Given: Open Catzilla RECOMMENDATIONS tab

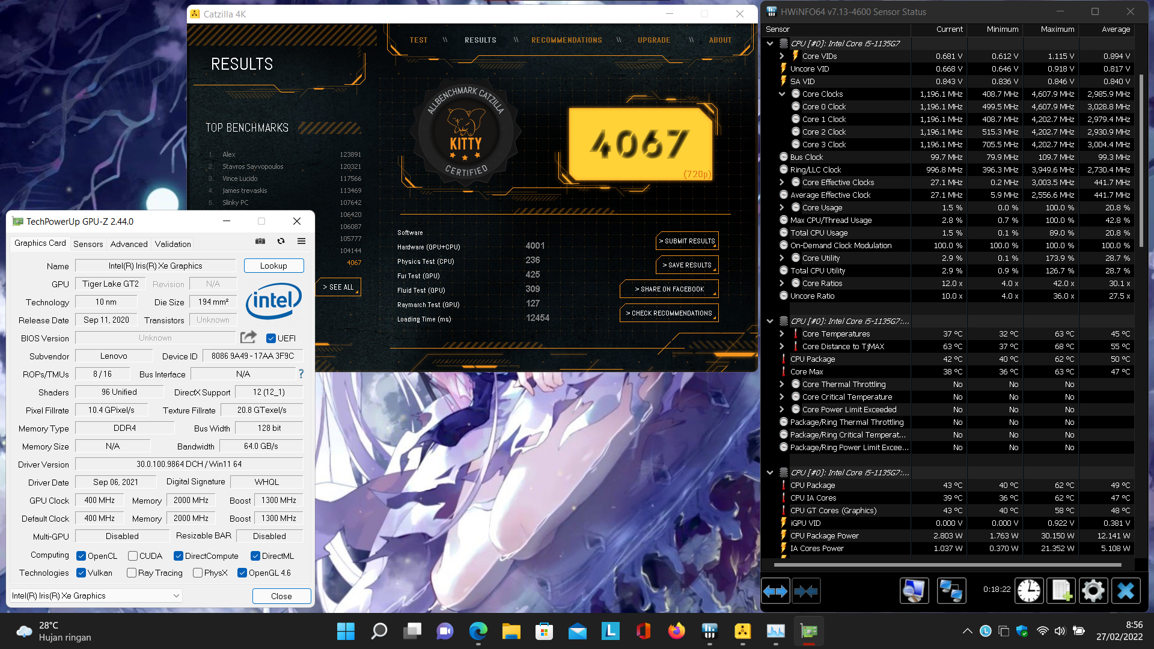Looking at the screenshot, I should tap(566, 40).
